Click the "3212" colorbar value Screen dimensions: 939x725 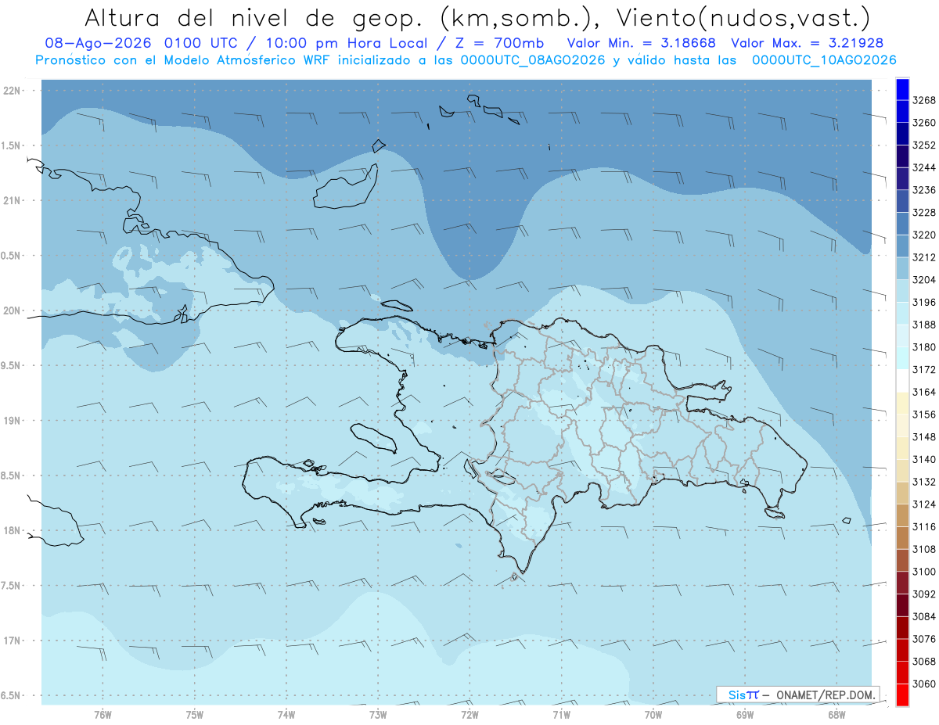[x=924, y=257]
